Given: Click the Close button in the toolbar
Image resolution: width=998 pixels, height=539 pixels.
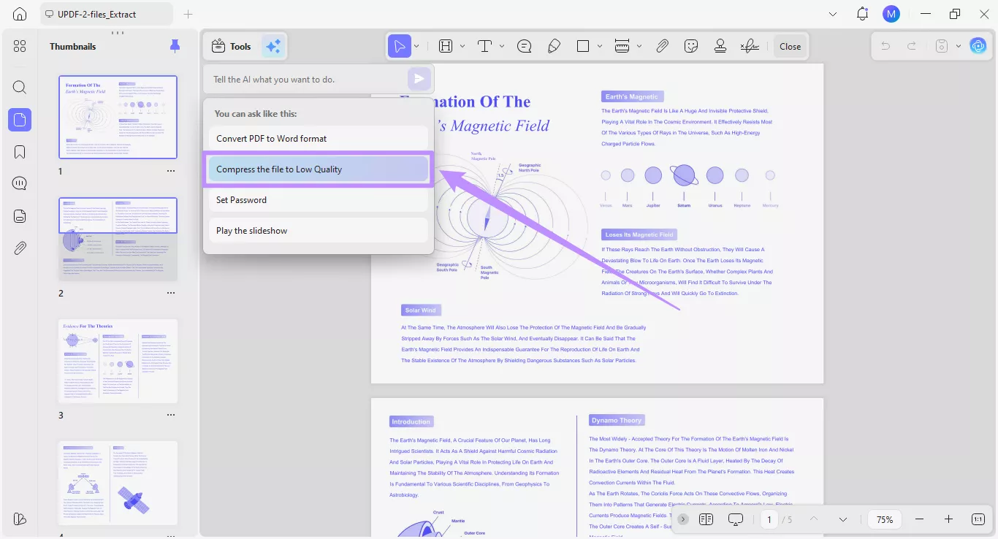Looking at the screenshot, I should click(x=790, y=46).
